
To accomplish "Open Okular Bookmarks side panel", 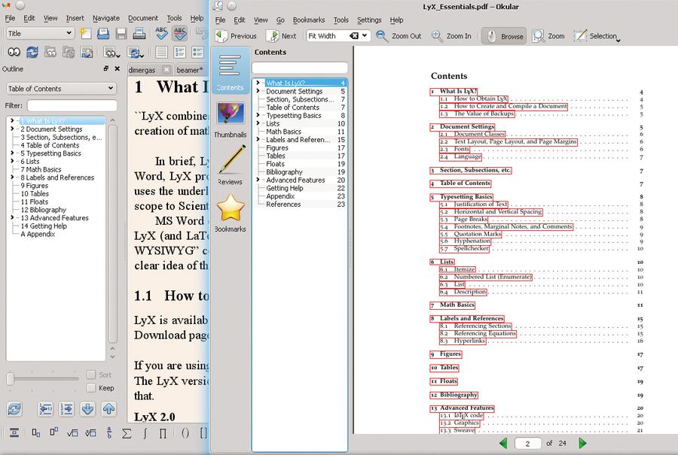I will 230,214.
